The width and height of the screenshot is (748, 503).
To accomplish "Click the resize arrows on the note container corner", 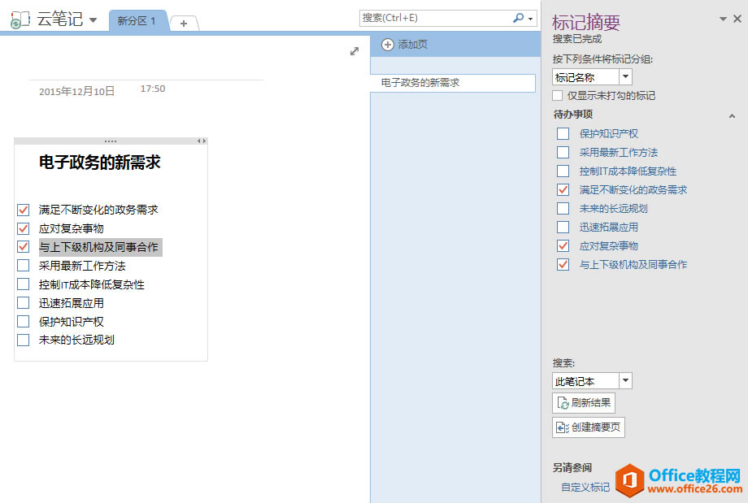I will tap(200, 141).
